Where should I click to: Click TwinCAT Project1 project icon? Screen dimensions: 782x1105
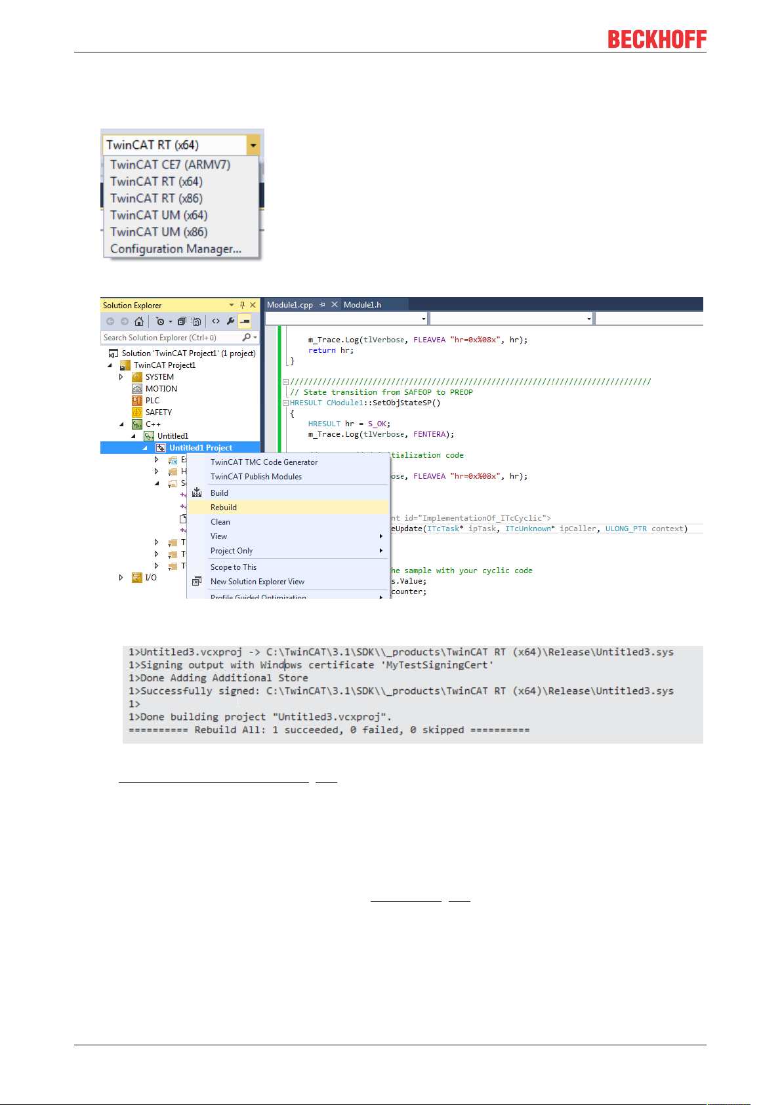125,365
